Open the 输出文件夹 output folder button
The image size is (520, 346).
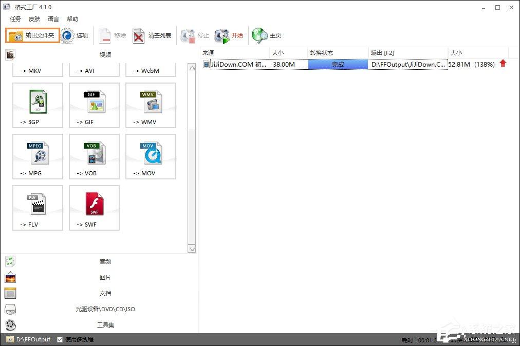coord(32,35)
